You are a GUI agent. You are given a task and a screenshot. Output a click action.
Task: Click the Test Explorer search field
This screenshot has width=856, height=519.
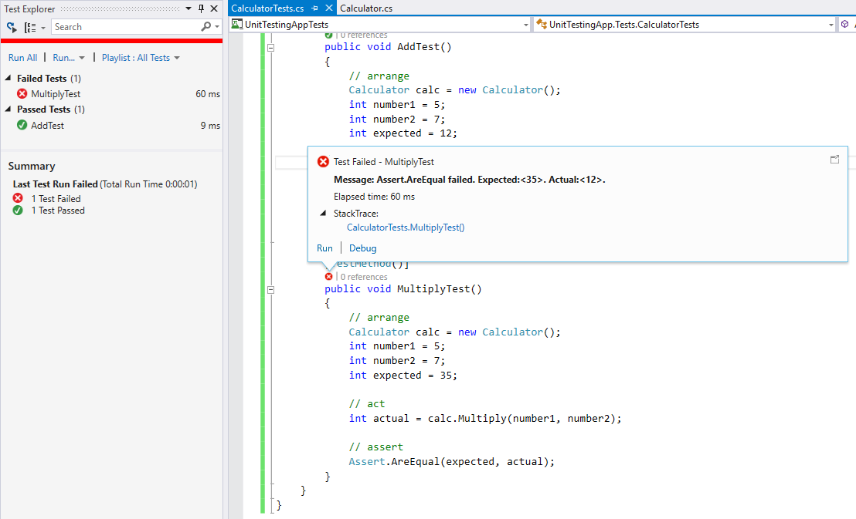[x=124, y=27]
